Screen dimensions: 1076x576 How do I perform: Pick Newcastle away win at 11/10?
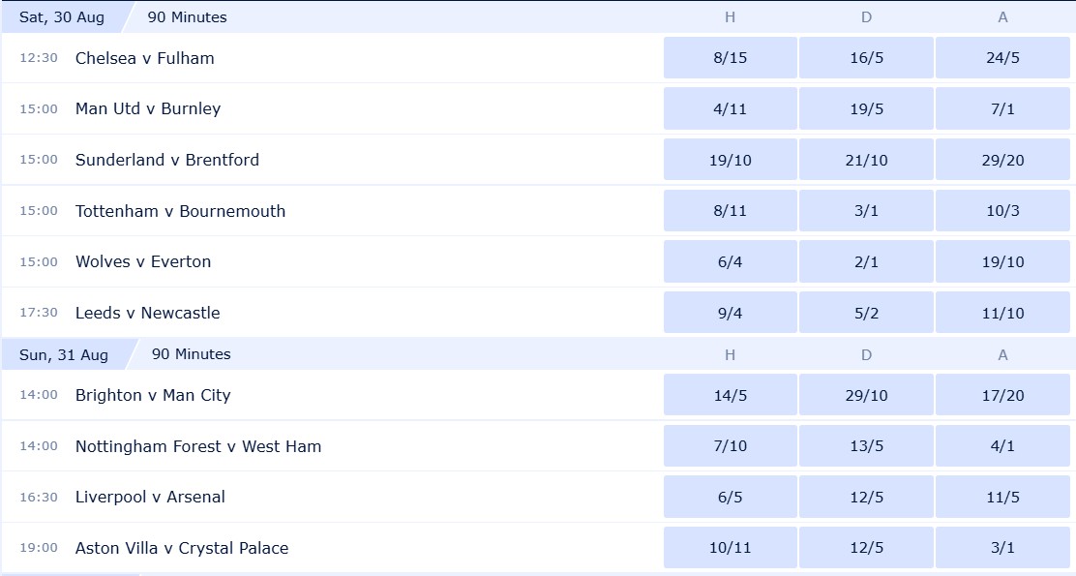pyautogui.click(x=1002, y=313)
